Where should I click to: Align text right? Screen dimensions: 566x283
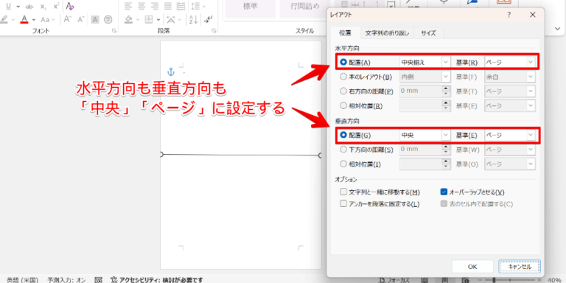point(155,6)
